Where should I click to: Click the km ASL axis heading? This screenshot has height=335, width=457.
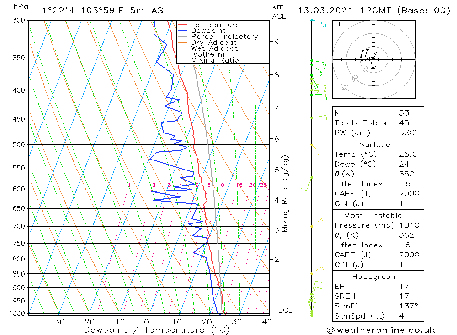279,11
